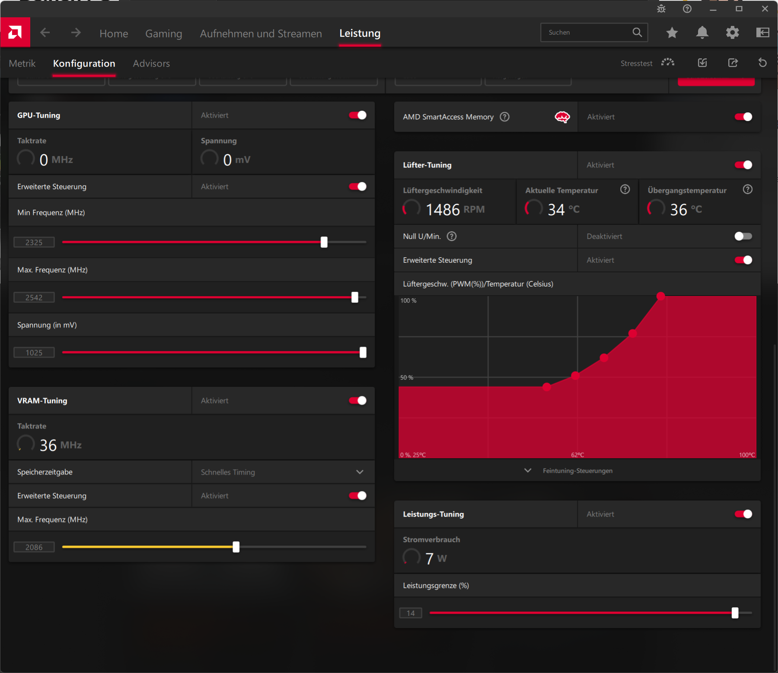Open the Home tab
The width and height of the screenshot is (778, 673).
pyautogui.click(x=114, y=33)
